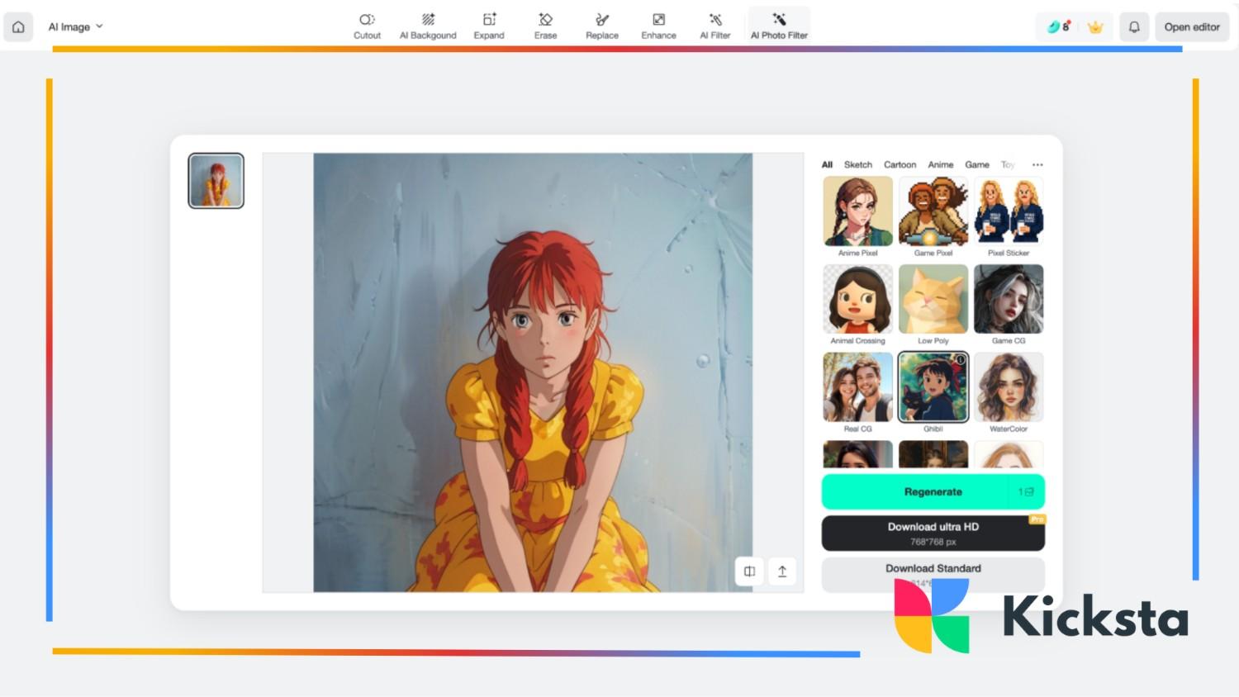Select the AI Filter tool
This screenshot has width=1239, height=697.
[x=715, y=26]
